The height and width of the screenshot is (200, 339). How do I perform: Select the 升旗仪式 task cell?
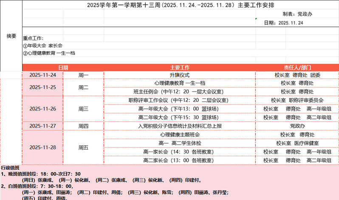coord(179,75)
